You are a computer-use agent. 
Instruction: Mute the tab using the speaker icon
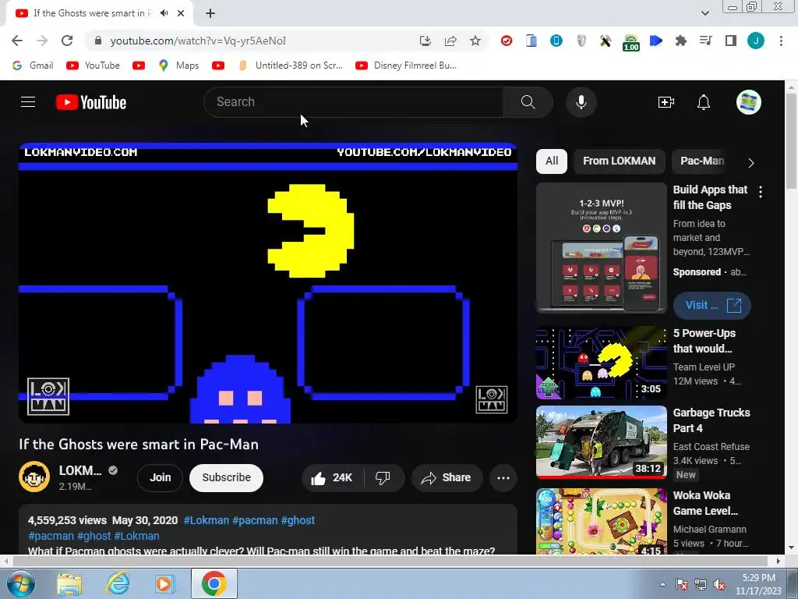(x=164, y=13)
